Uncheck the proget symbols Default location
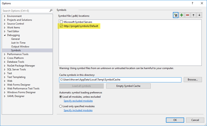 (61, 26)
